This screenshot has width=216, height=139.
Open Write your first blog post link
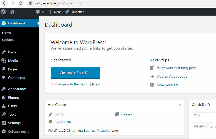point(176,68)
